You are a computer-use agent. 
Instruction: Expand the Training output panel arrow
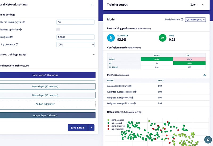click(x=203, y=5)
